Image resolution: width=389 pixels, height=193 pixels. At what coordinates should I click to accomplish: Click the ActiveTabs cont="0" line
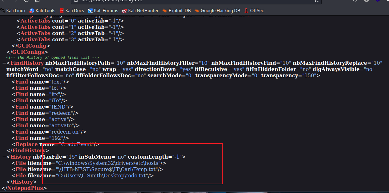(x=70, y=21)
